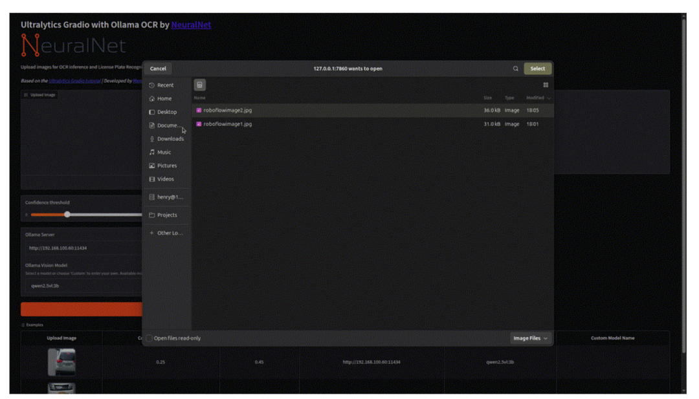Click the example server URL table cell
699x399 pixels.
[x=372, y=362]
